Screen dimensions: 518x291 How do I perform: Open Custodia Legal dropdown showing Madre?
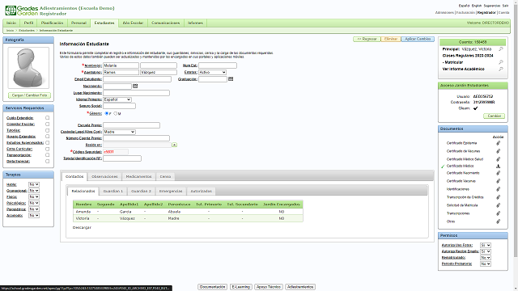tap(119, 132)
